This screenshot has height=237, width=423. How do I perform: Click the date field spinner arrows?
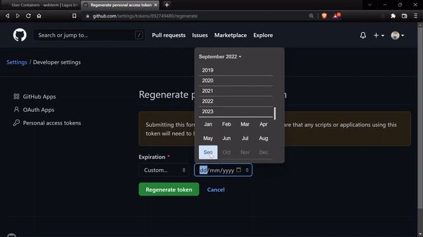click(247, 170)
